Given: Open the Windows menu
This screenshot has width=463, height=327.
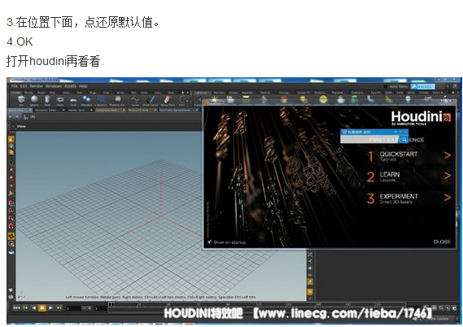Looking at the screenshot, I should pyautogui.click(x=54, y=86).
